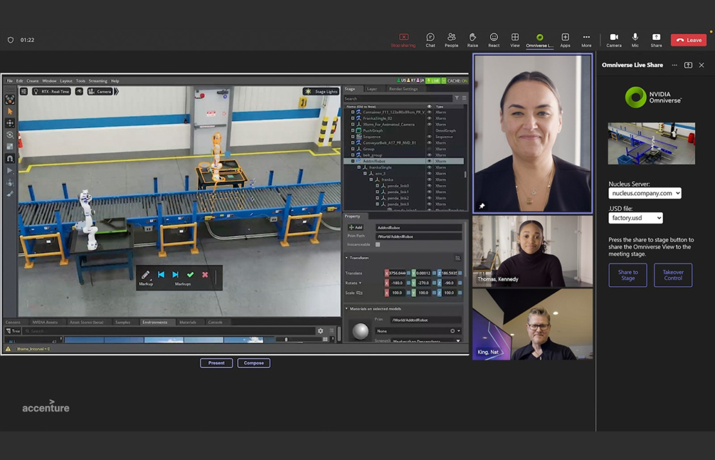Click the Markup pencil icon in the viewport

tap(146, 275)
